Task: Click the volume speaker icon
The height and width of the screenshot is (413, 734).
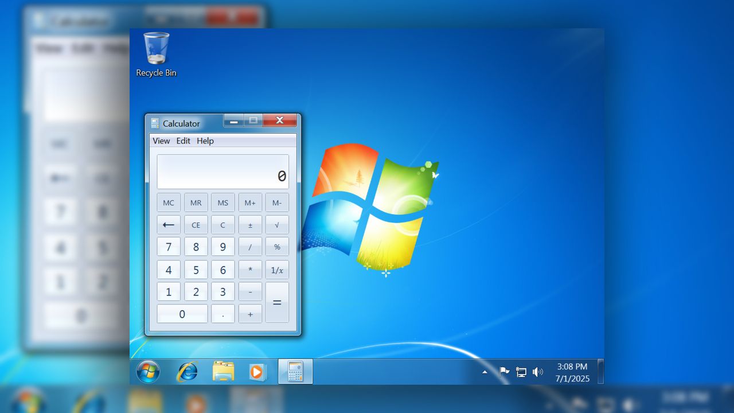Action: (538, 372)
